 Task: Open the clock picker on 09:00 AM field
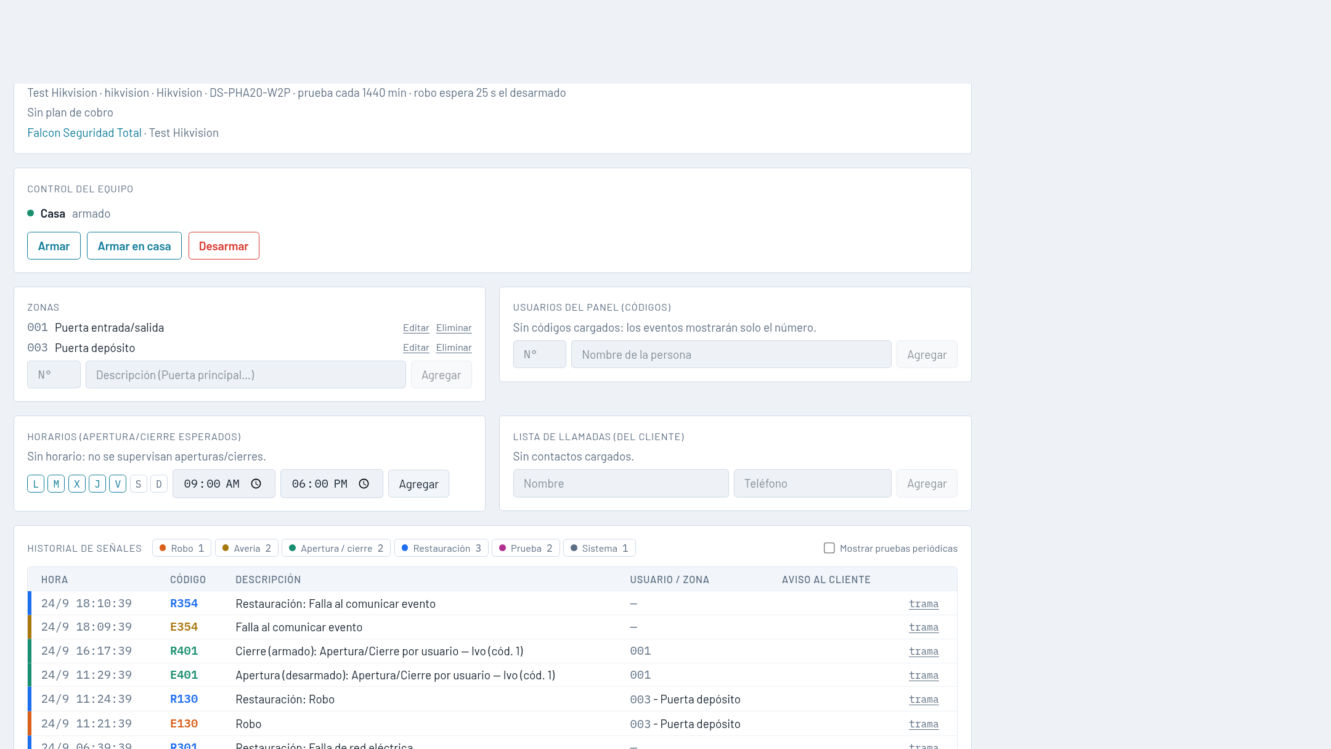[x=256, y=484]
